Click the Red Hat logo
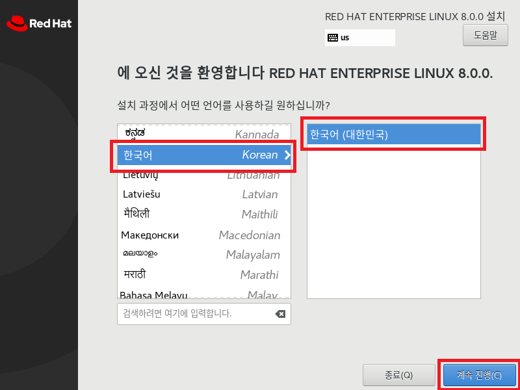This screenshot has height=390, width=520. [x=39, y=23]
